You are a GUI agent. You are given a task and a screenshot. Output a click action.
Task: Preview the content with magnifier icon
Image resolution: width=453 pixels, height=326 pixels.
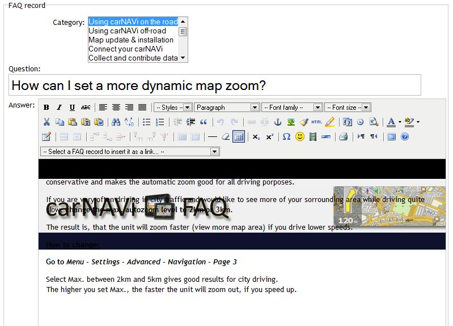[x=374, y=122]
